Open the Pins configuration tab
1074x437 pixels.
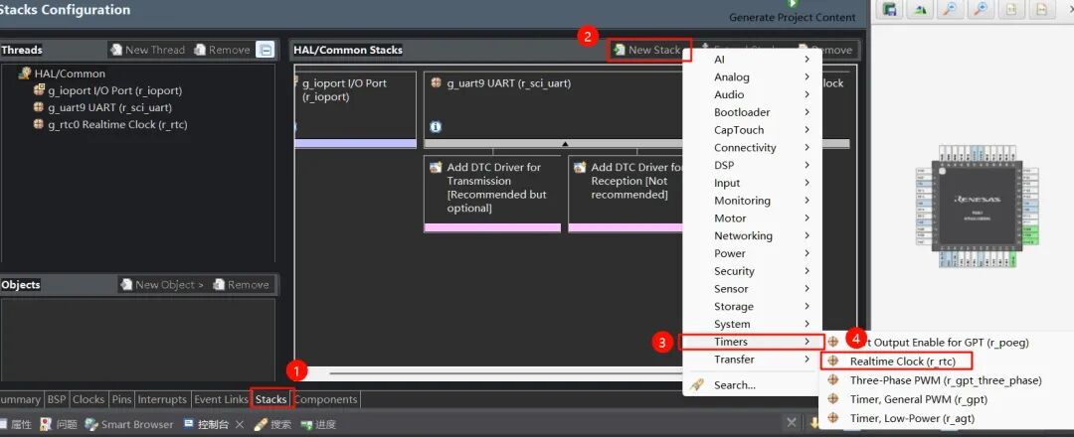tap(121, 399)
